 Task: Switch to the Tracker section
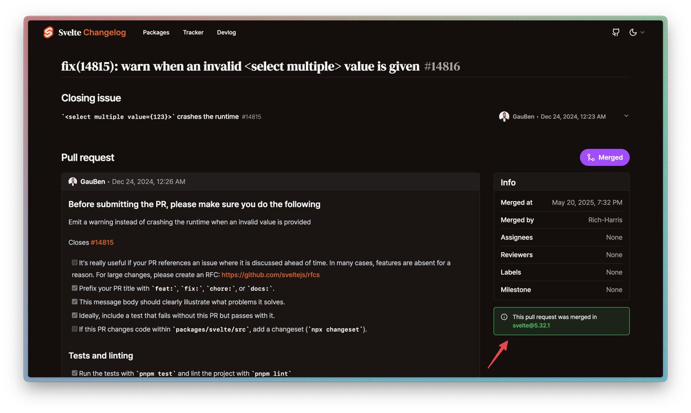(193, 32)
